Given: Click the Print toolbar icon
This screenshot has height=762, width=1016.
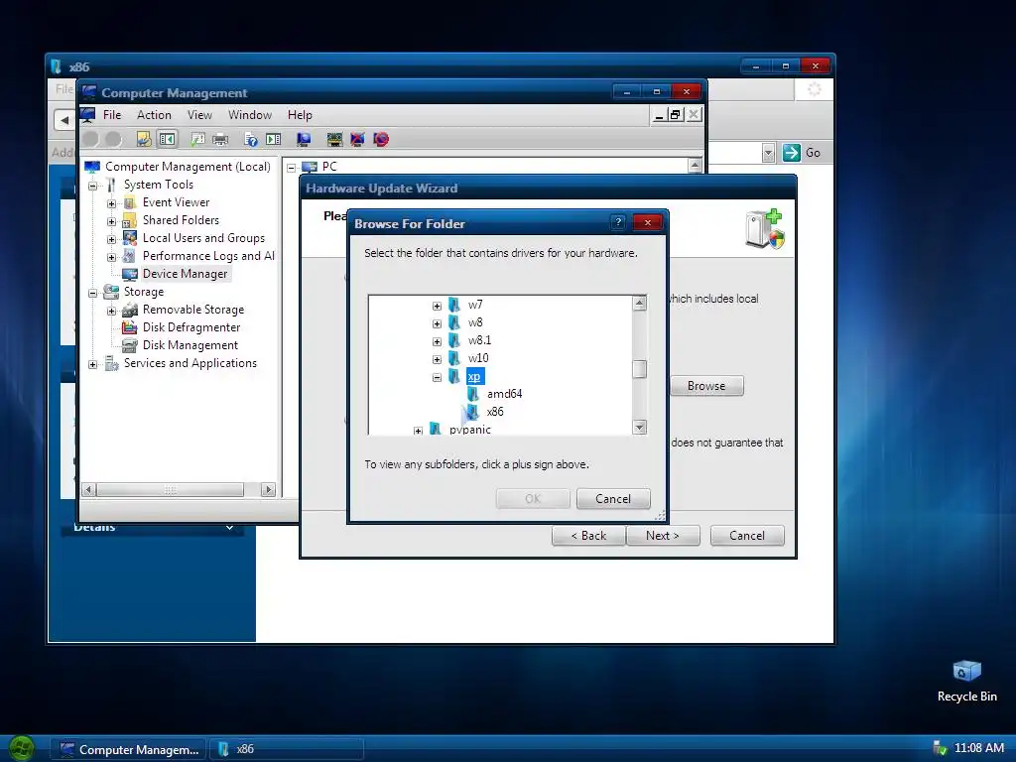Looking at the screenshot, I should (220, 139).
